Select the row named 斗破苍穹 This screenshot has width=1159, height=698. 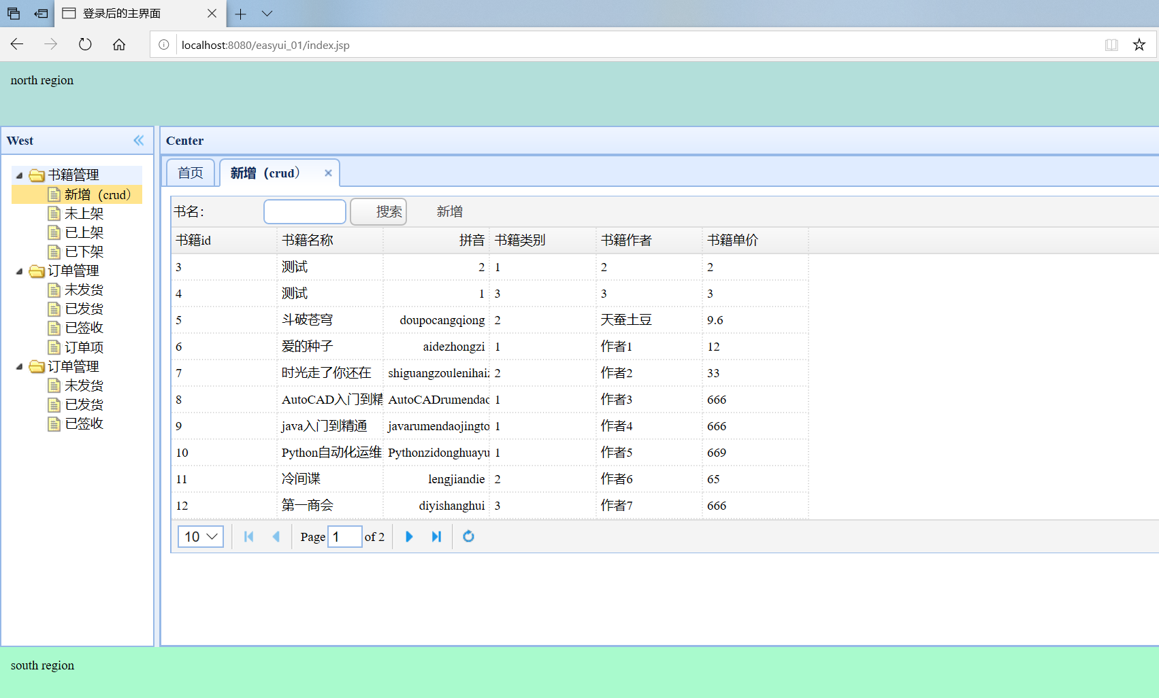coord(490,320)
